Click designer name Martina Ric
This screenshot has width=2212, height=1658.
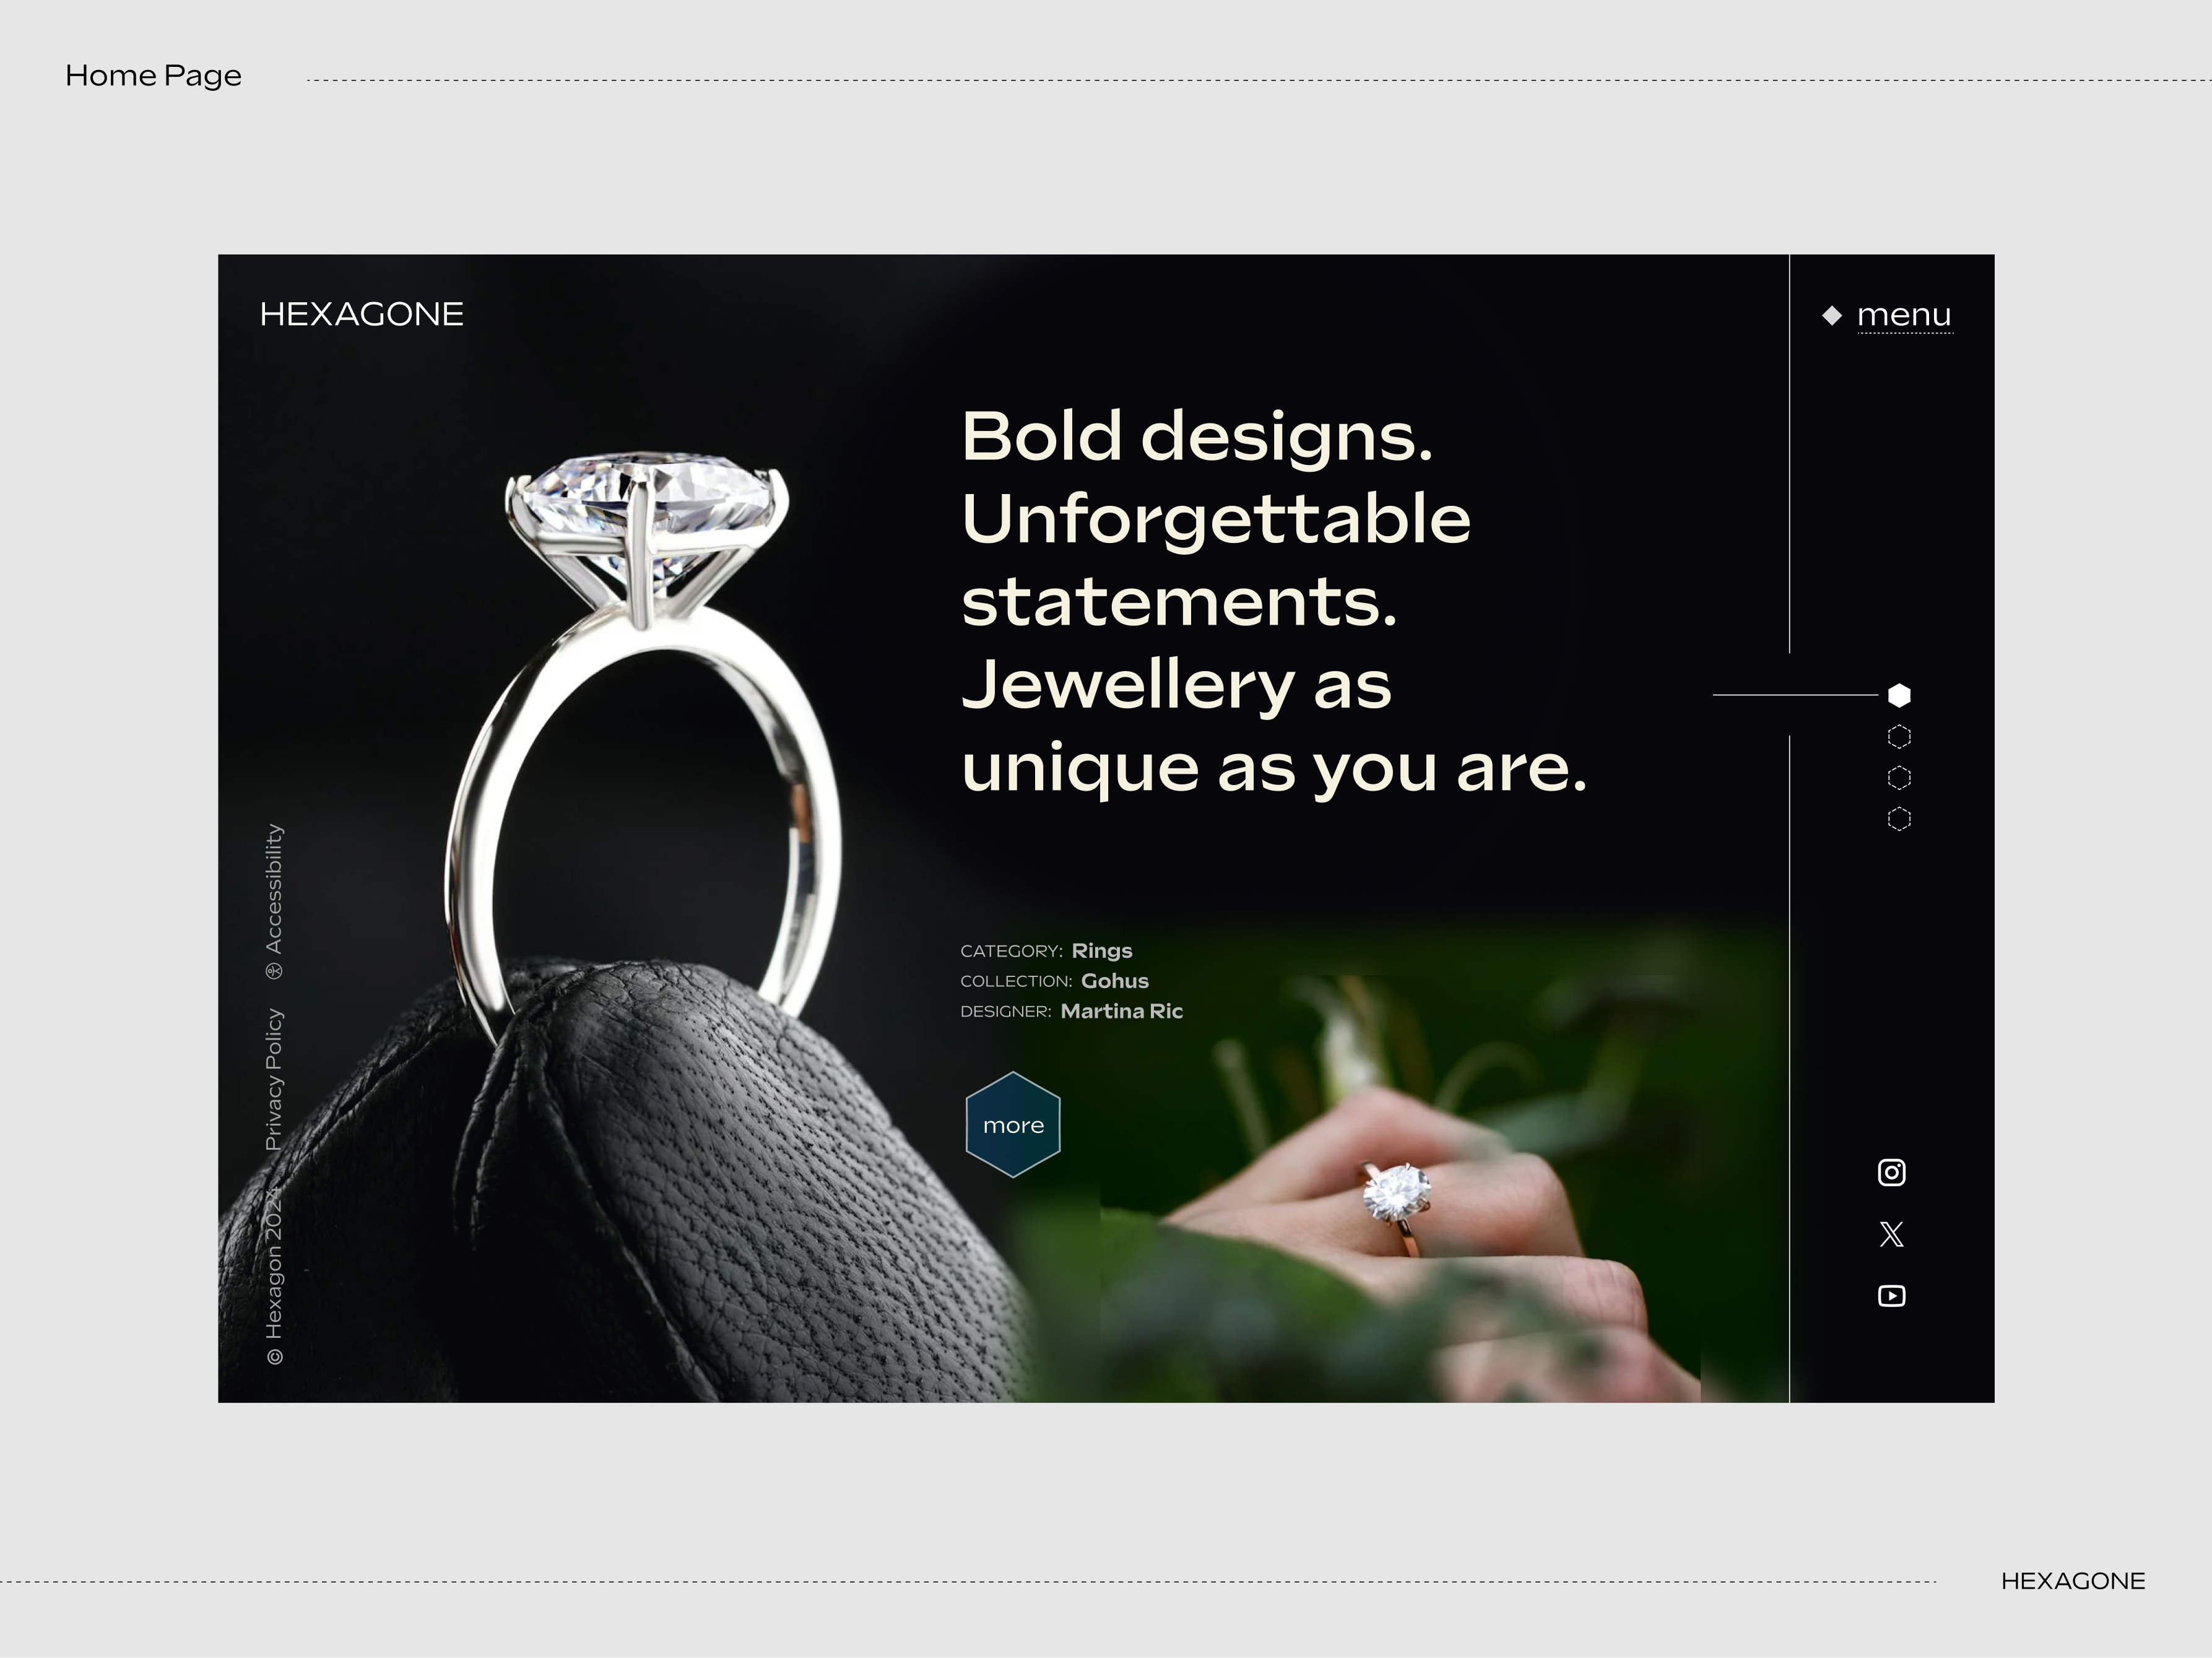pos(1122,1011)
